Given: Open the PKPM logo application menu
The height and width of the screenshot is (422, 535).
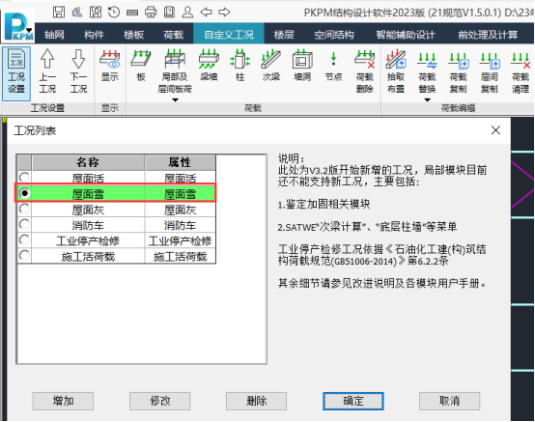Looking at the screenshot, I should [x=19, y=26].
